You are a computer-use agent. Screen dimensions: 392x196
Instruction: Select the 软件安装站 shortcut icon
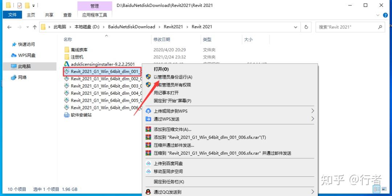pos(66,115)
